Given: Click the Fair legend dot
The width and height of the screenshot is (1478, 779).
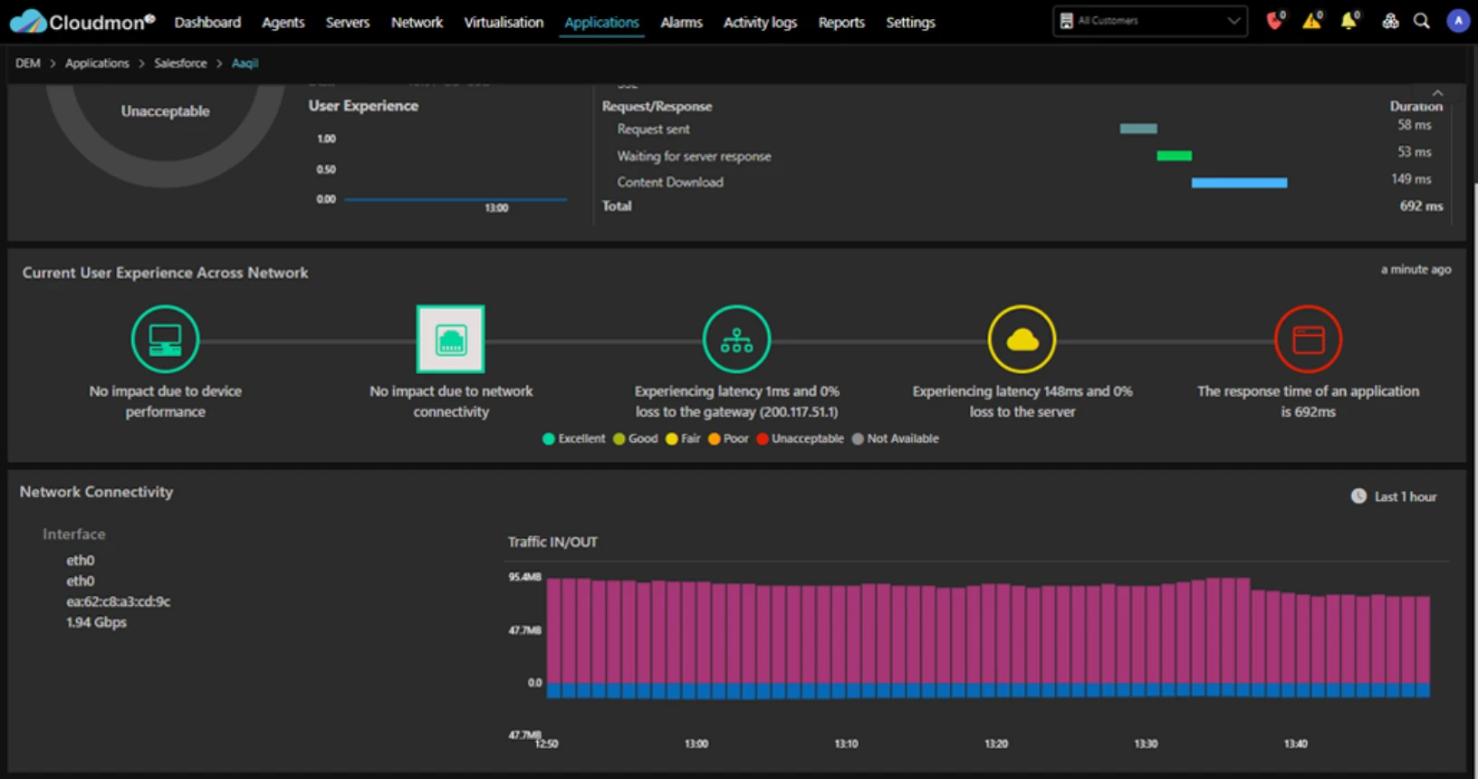Looking at the screenshot, I should [671, 439].
